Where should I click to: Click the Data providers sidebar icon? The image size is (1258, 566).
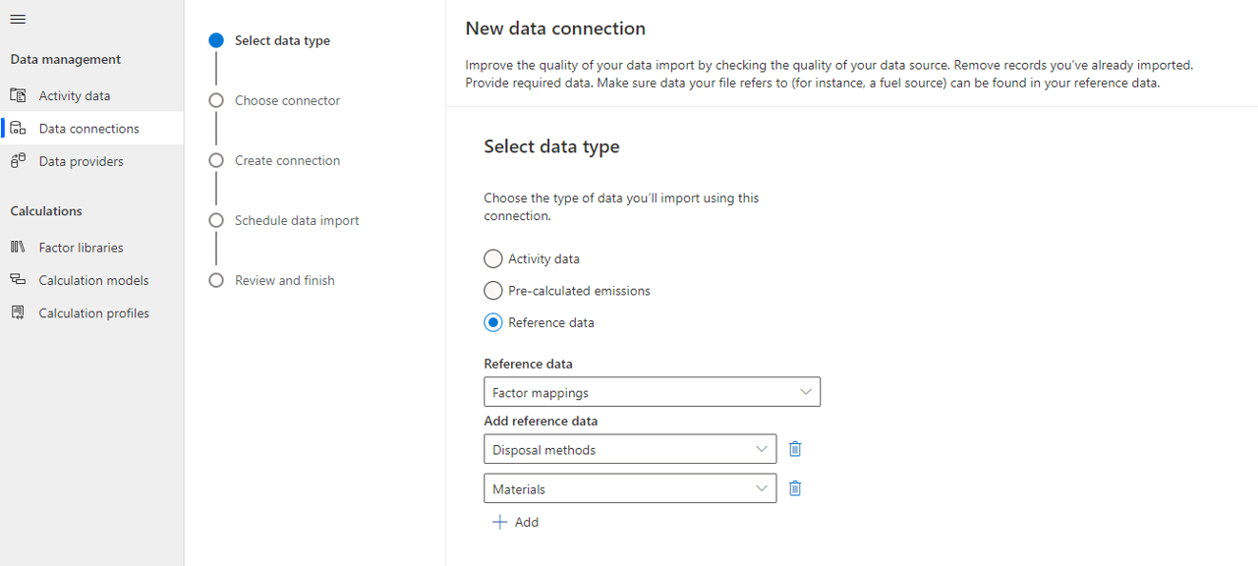(x=18, y=161)
